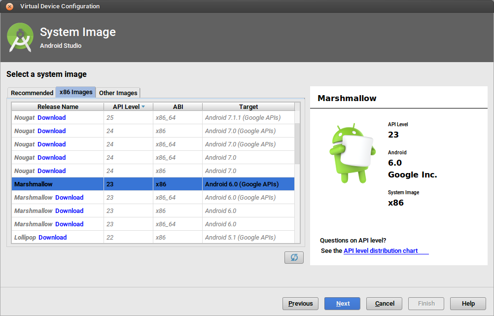Cancel the virtual device configuration
Screen dimensions: 494x316
tap(384, 303)
